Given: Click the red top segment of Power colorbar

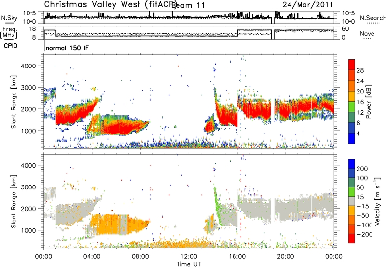Looking at the screenshot, I should (x=352, y=65).
